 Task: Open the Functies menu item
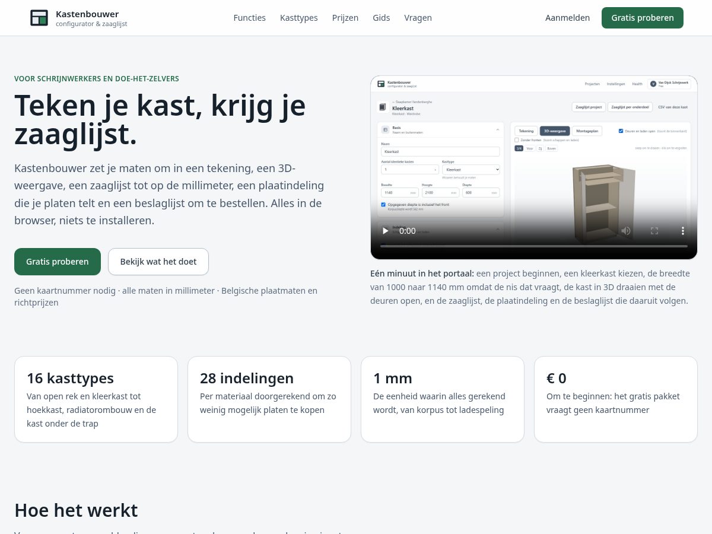coord(250,18)
